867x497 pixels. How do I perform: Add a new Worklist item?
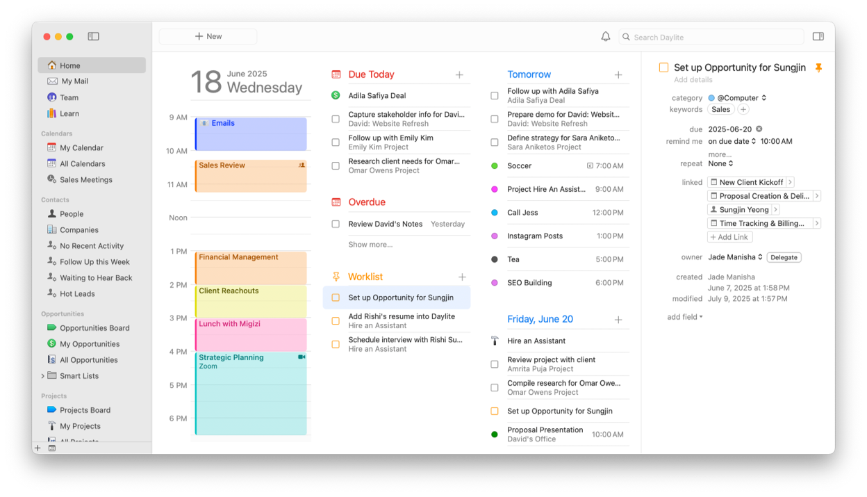[x=462, y=277]
